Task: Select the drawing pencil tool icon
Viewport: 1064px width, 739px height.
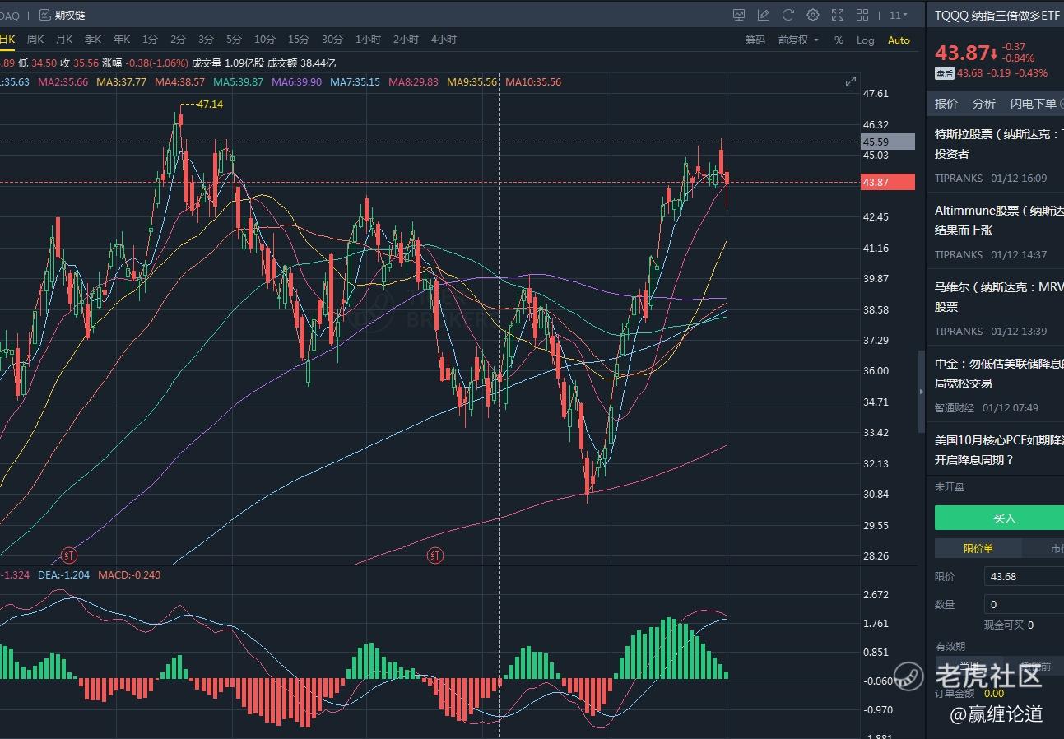Action: 764,15
